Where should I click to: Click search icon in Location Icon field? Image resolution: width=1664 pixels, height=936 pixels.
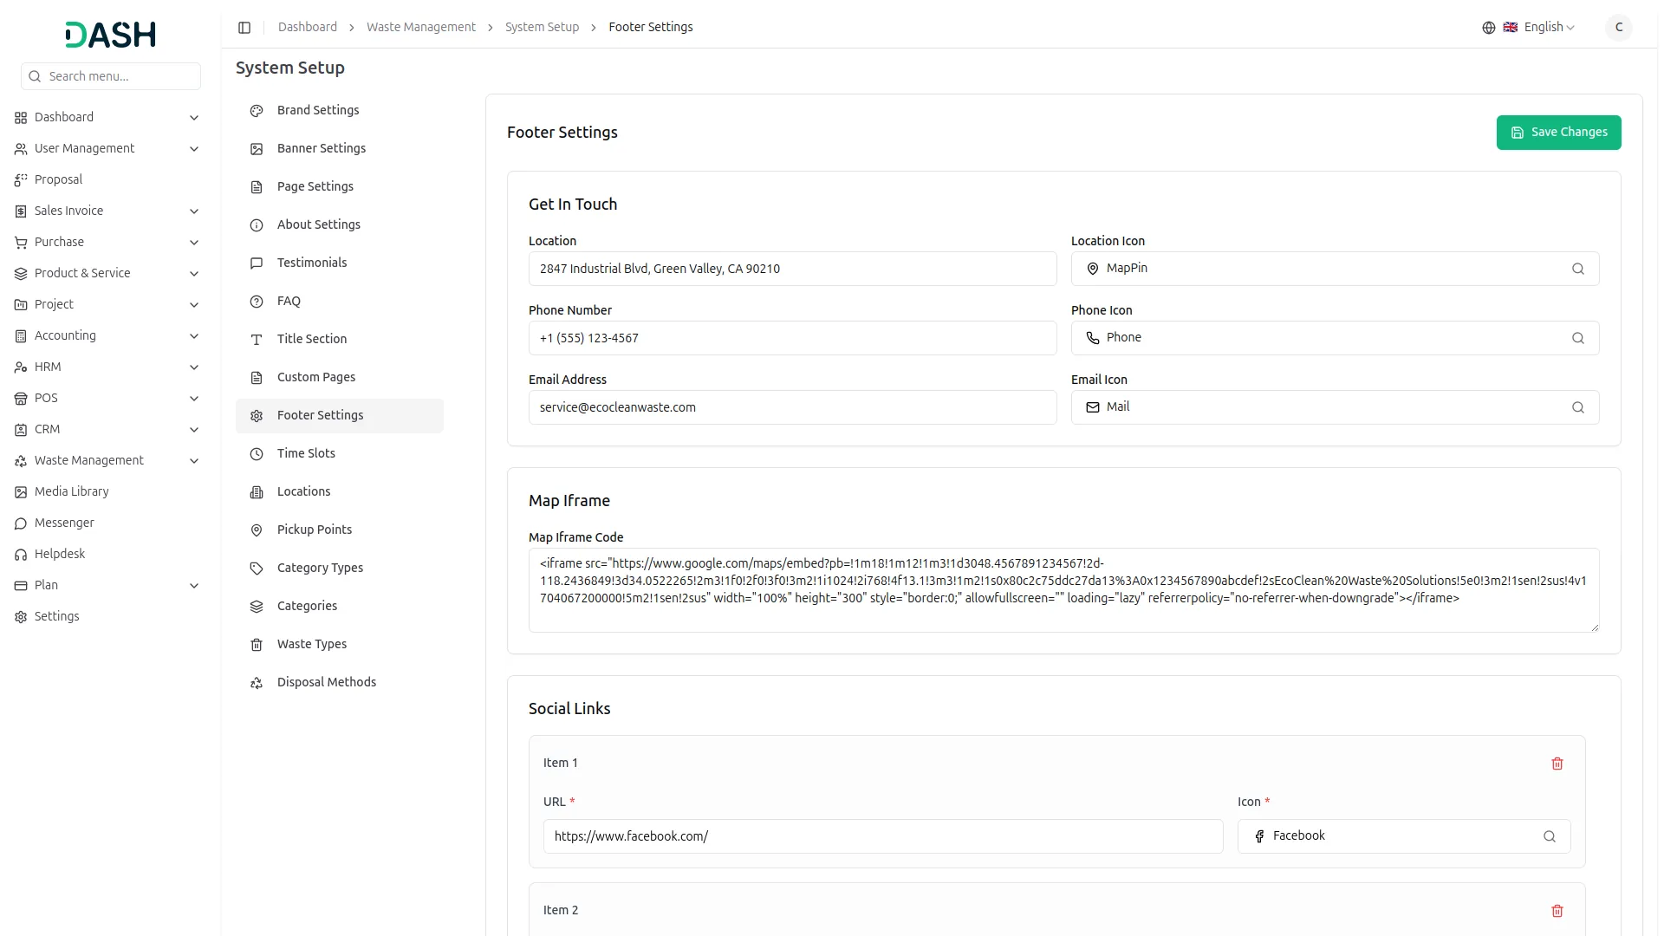[1577, 269]
